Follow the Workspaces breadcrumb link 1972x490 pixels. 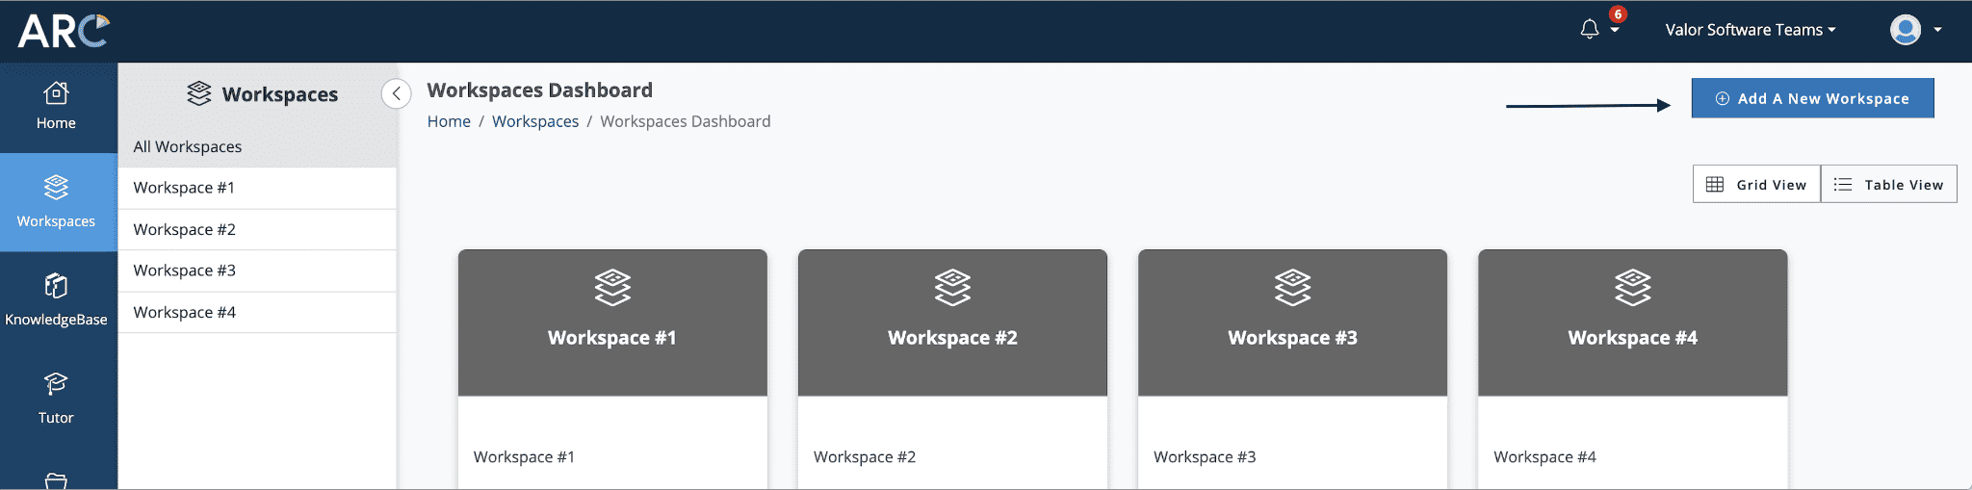[x=535, y=121]
